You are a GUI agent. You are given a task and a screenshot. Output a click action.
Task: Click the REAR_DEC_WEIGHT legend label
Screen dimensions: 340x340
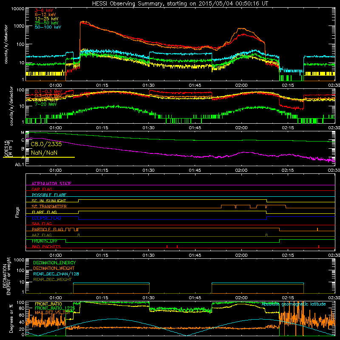coord(52,280)
